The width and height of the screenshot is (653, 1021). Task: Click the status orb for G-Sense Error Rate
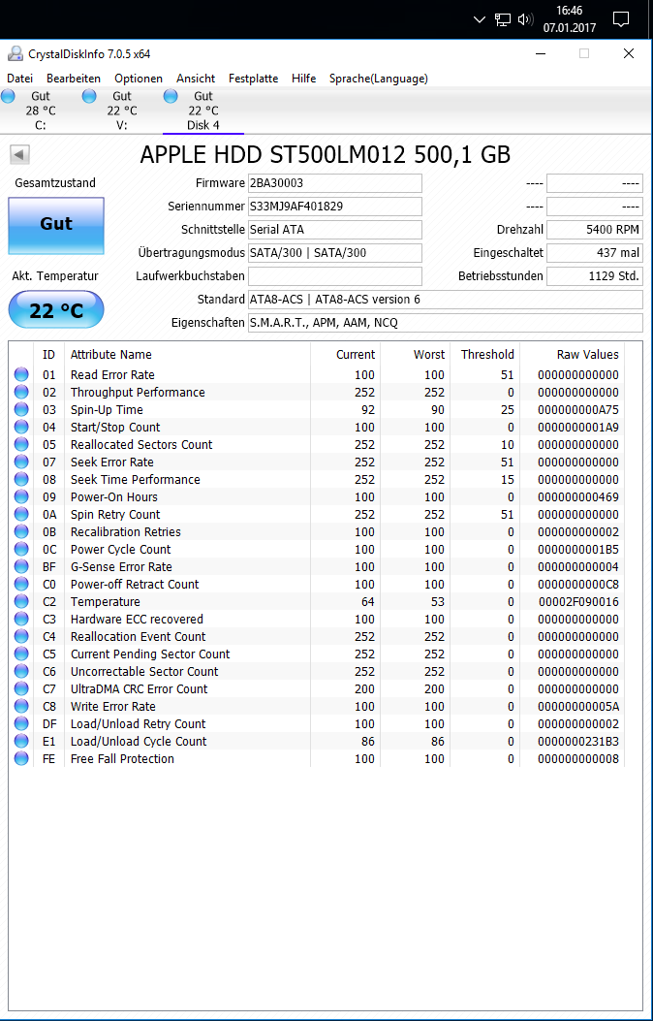tap(21, 566)
